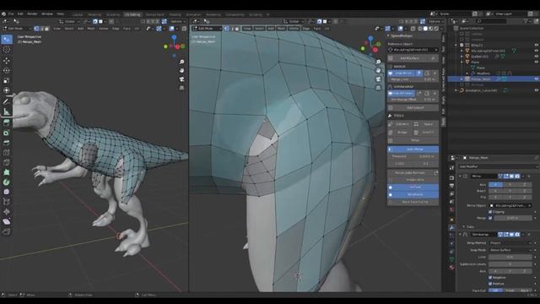Toggle Clipping checkbox in Mirror modifier
The image size is (540, 304).
point(490,212)
